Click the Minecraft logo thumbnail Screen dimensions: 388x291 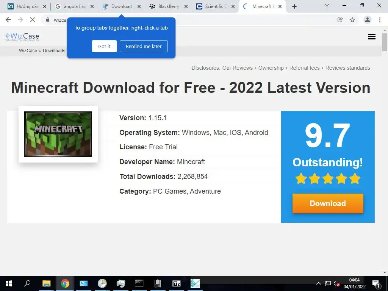tap(58, 134)
